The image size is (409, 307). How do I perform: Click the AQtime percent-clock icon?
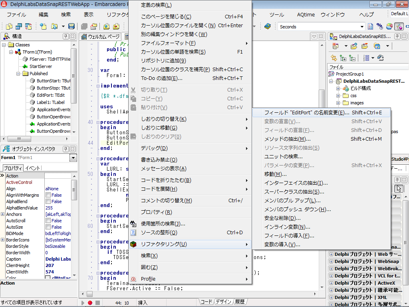coord(380,26)
